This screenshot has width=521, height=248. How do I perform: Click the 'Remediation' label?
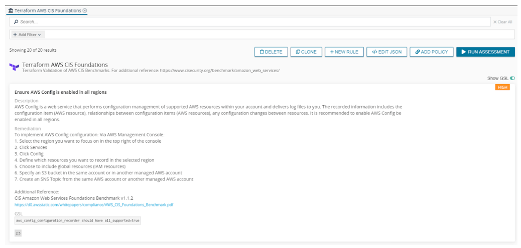pyautogui.click(x=28, y=129)
